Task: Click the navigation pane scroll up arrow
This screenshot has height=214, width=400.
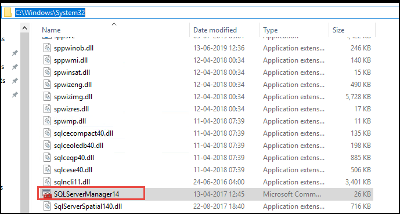Action: 25,28
